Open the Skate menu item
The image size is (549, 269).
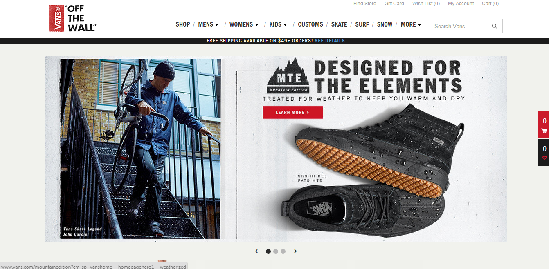[339, 24]
